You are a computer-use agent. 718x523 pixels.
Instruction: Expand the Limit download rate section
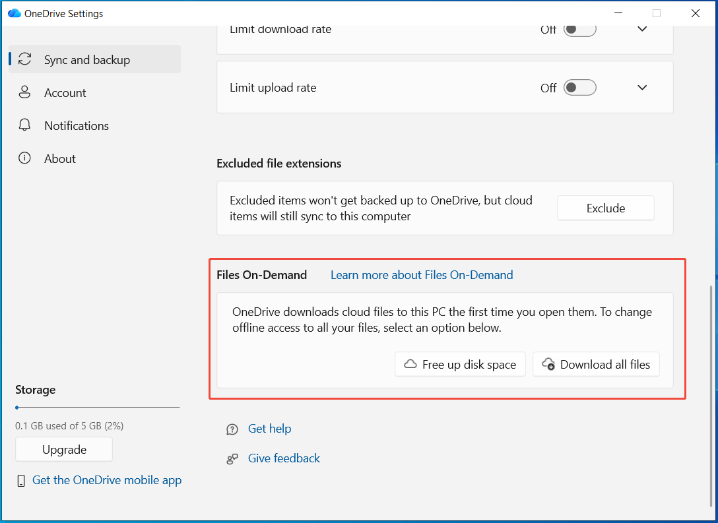click(x=642, y=28)
